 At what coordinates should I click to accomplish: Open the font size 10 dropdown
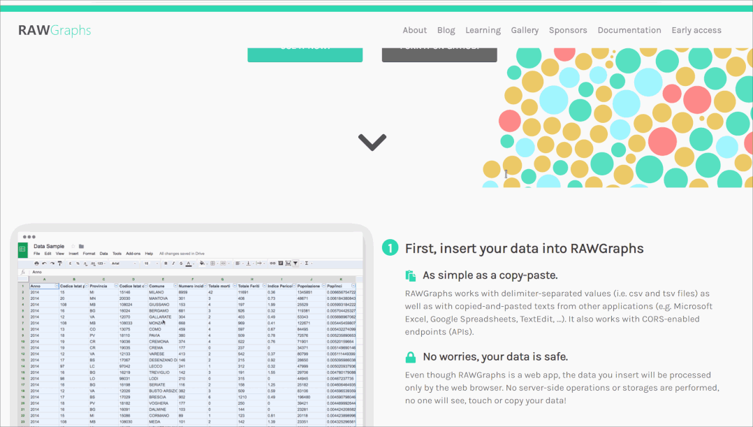pos(150,263)
